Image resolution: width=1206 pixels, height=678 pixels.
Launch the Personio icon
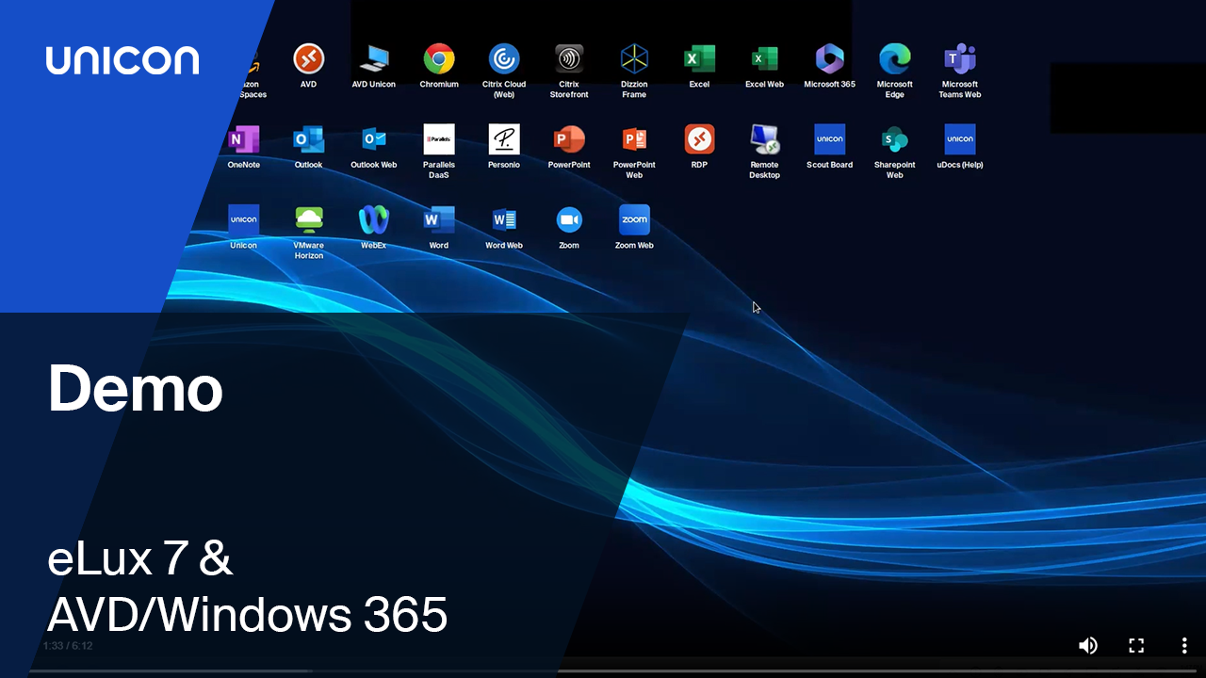(504, 139)
